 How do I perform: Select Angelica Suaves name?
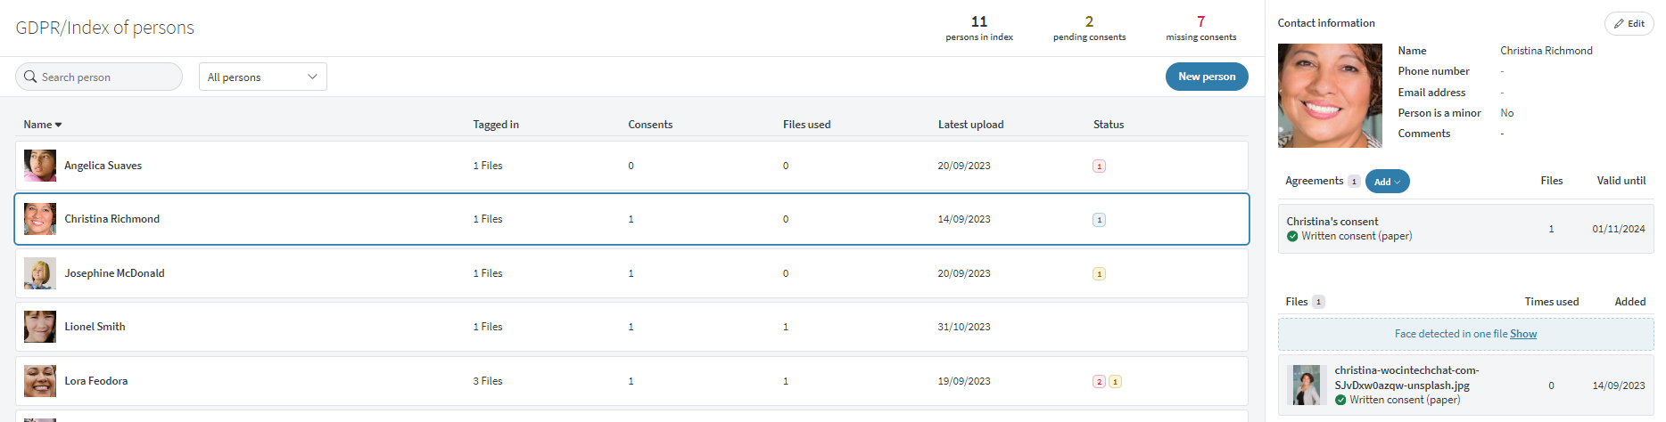(x=103, y=166)
